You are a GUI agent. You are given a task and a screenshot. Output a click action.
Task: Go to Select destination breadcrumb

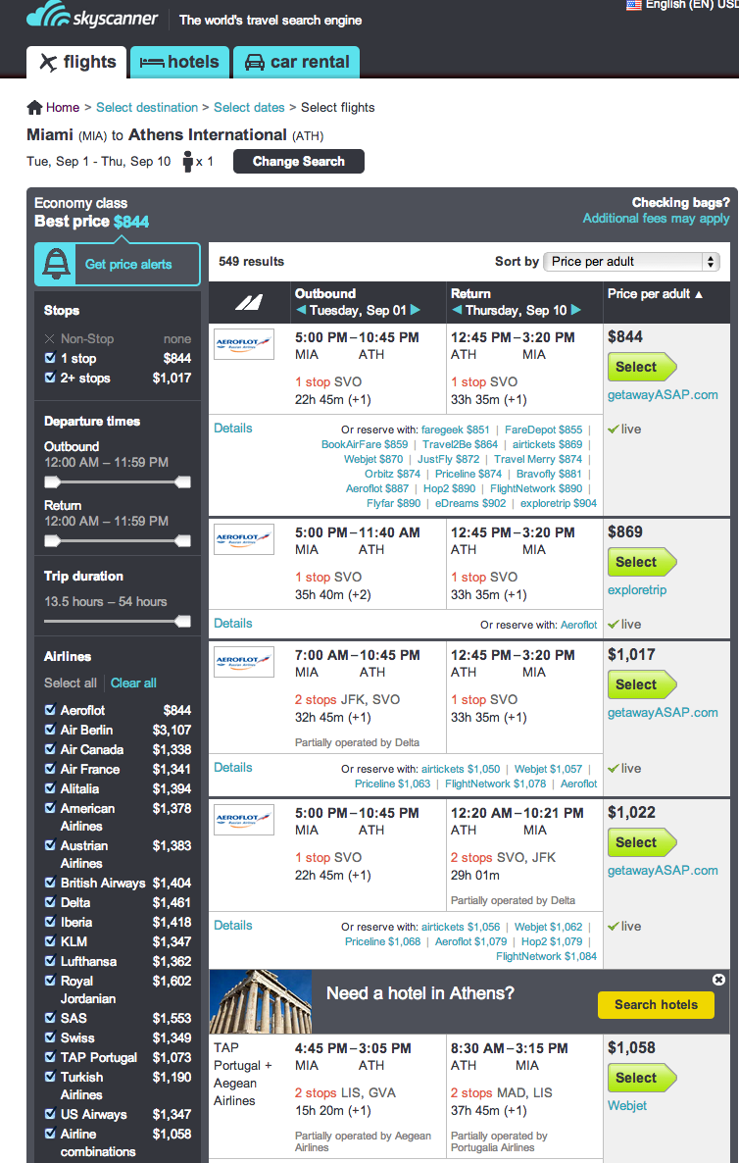(x=147, y=108)
